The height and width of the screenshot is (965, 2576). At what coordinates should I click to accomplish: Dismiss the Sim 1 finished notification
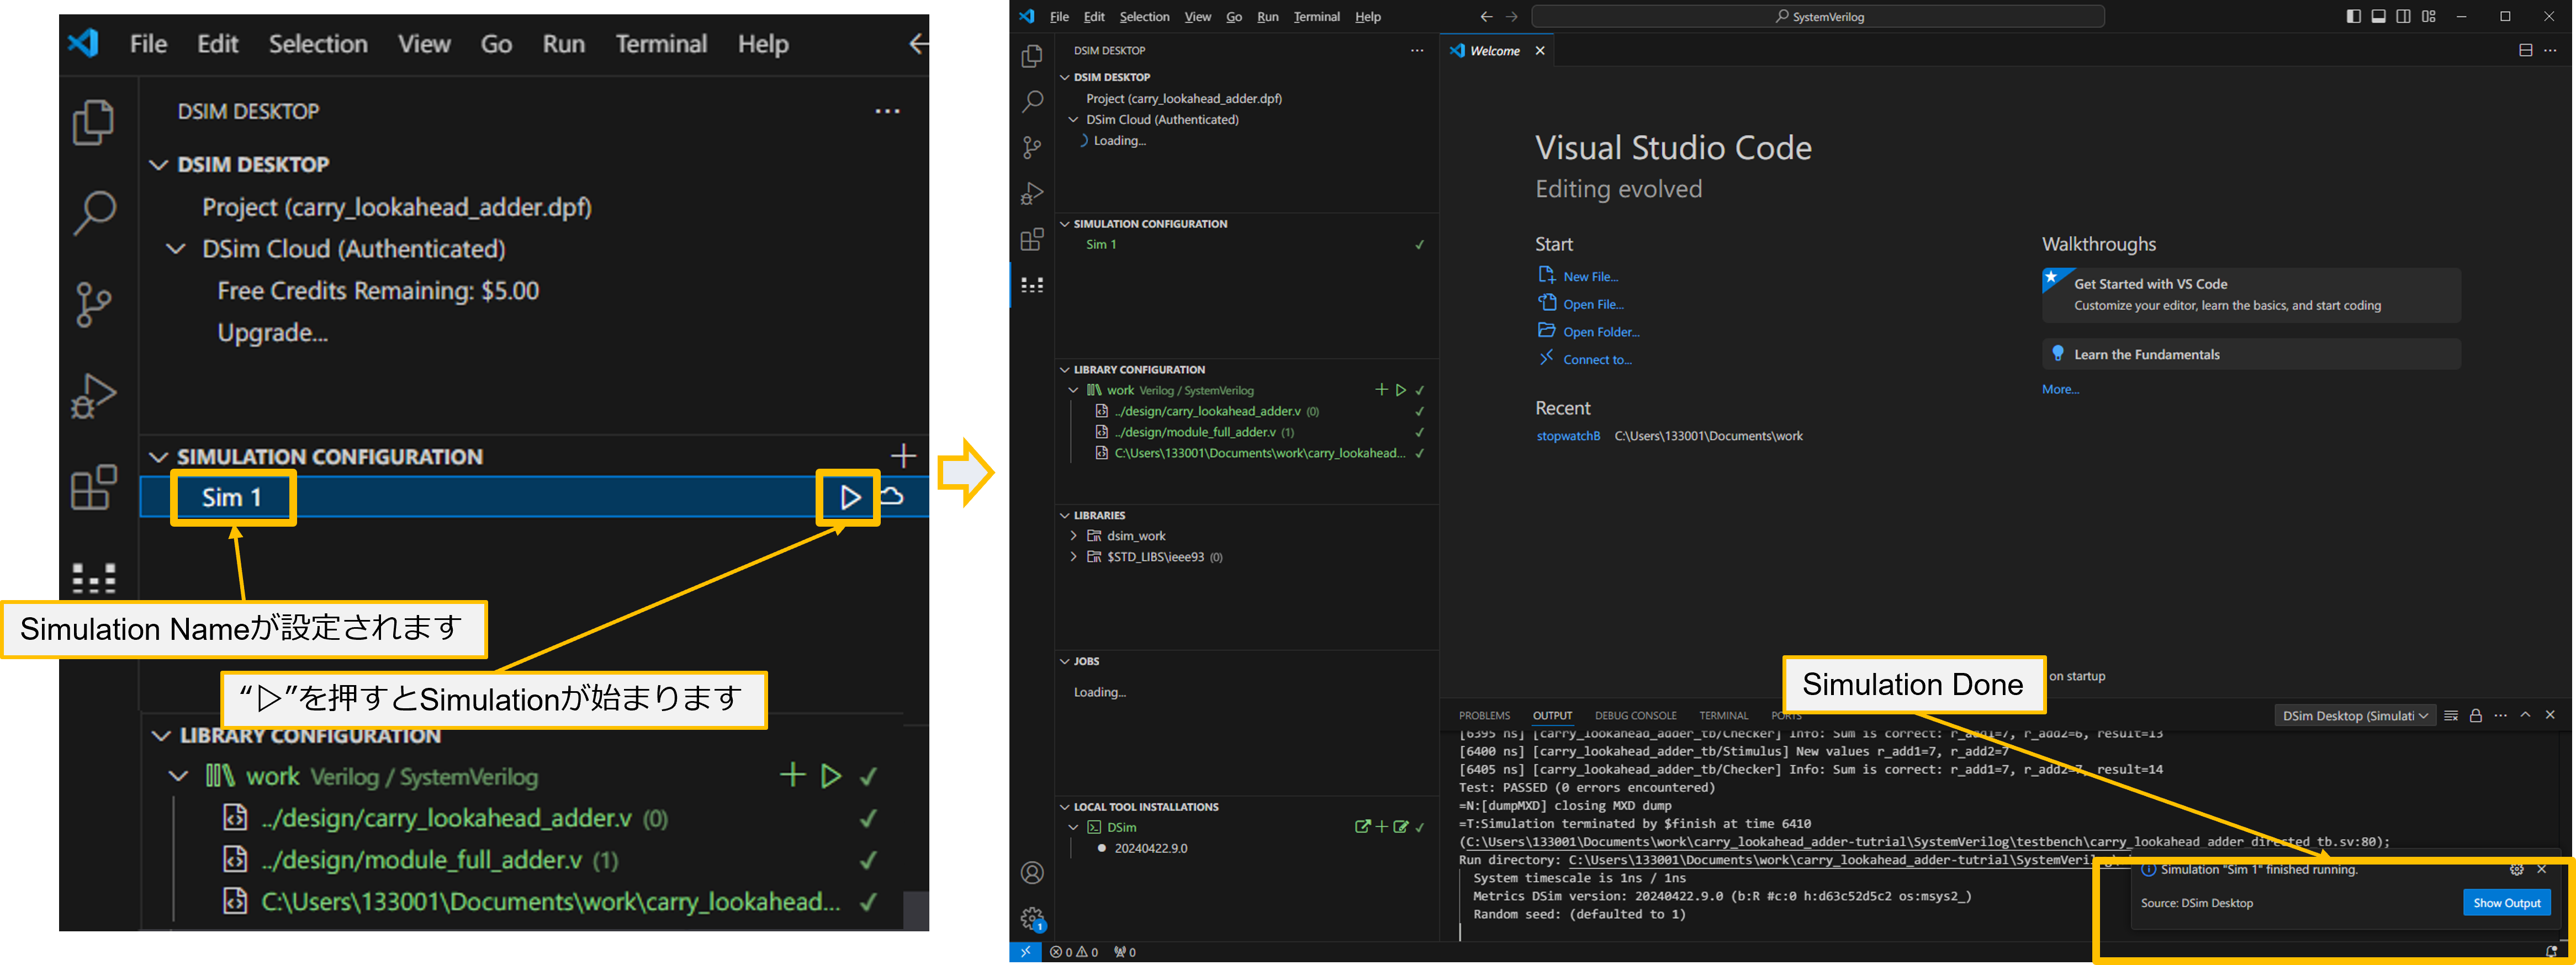2542,870
